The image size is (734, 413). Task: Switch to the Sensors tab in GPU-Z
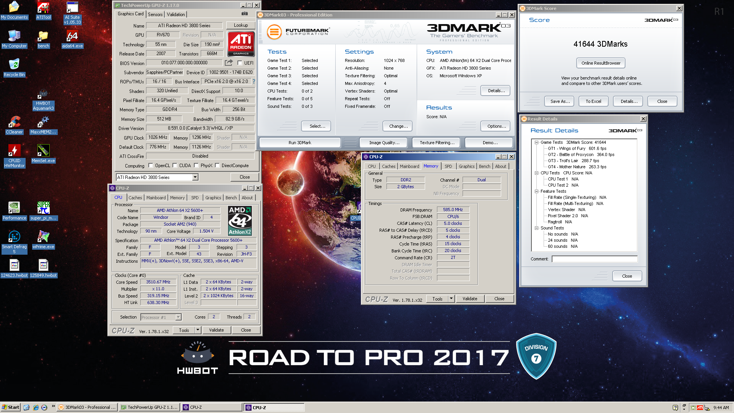coord(155,14)
